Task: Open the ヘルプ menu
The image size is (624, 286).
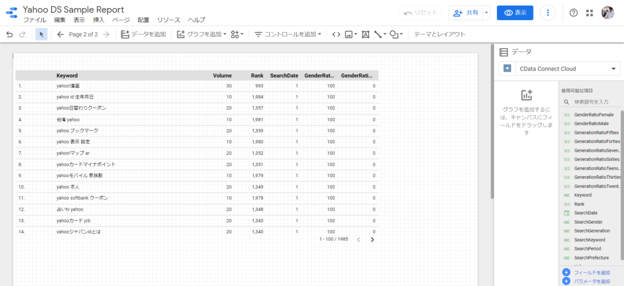Action: pos(197,20)
